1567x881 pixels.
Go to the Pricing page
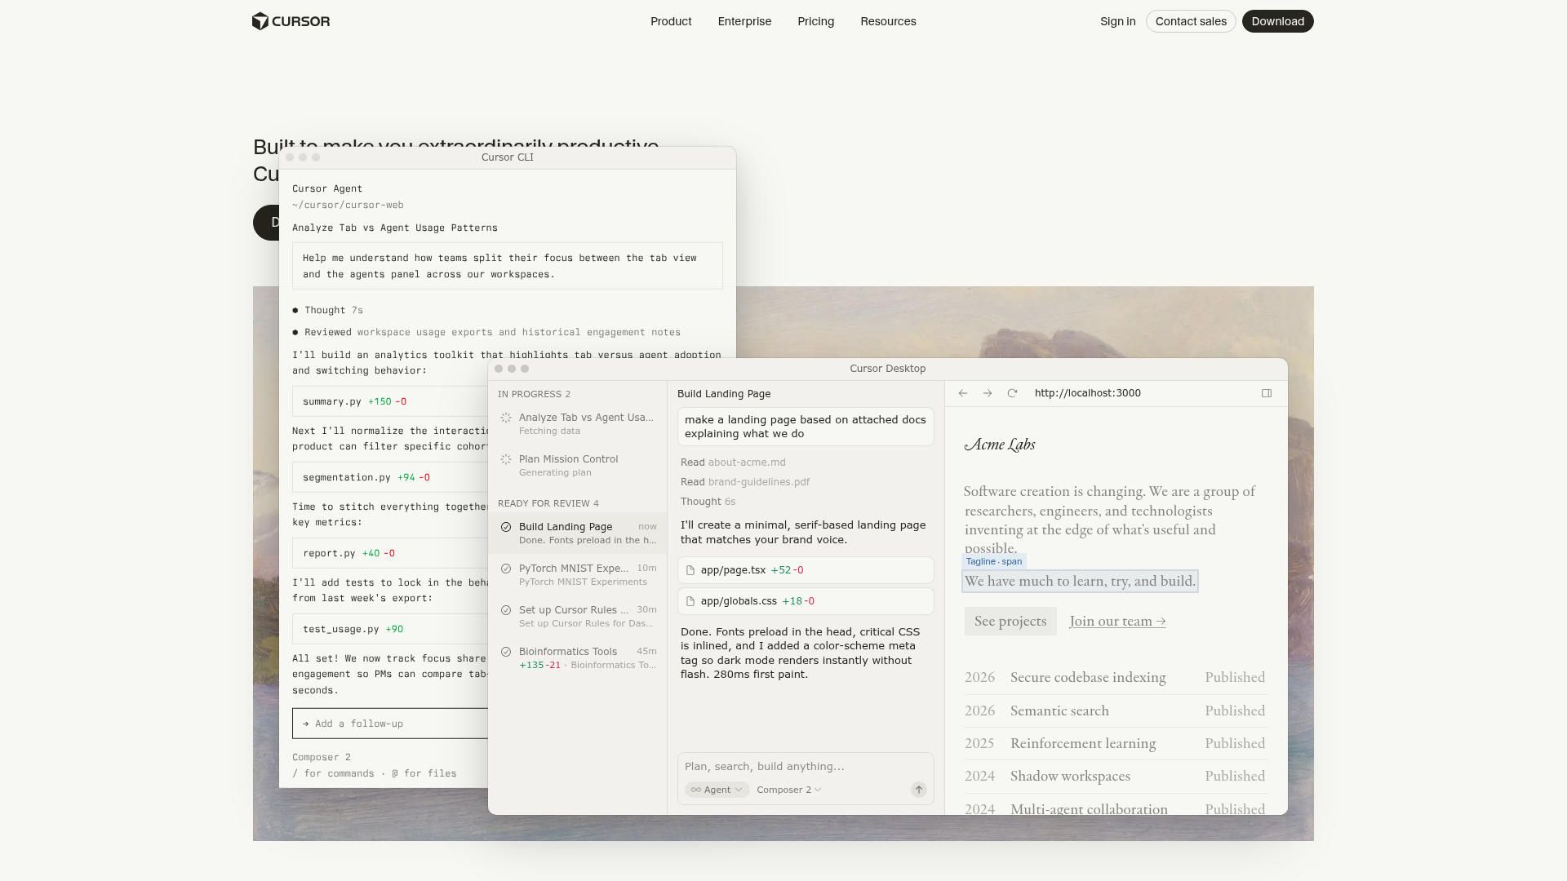coord(815,21)
